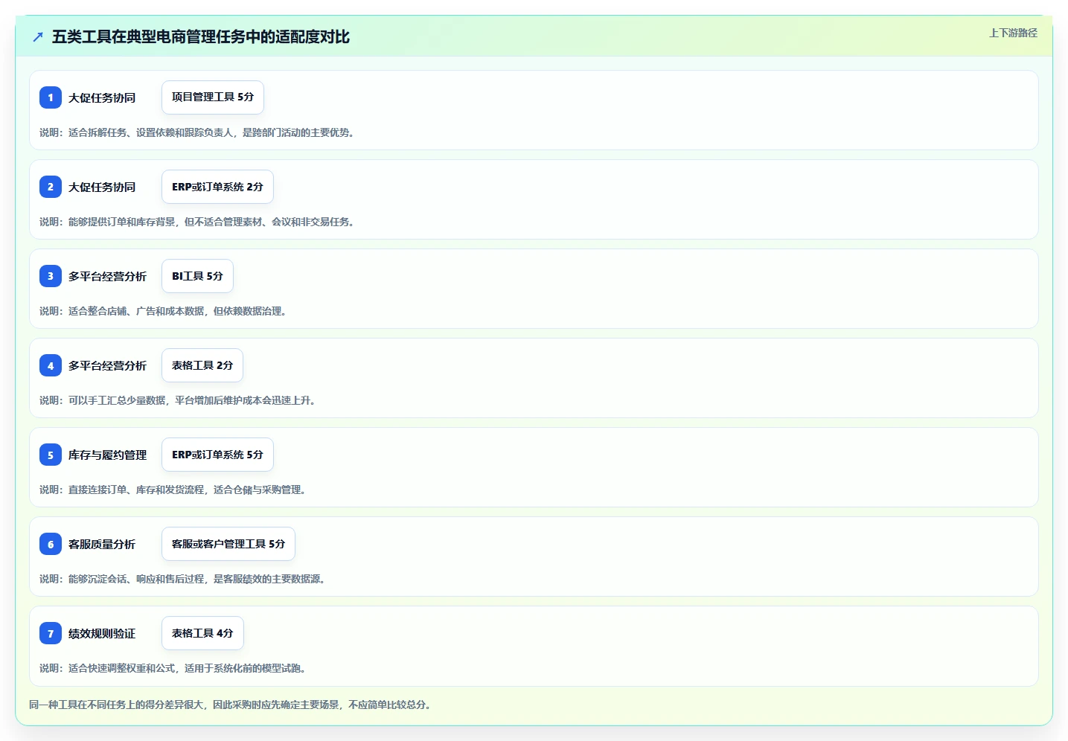1068x741 pixels.
Task: Click 多平台经营分析 title in row 3
Action: coord(107,276)
